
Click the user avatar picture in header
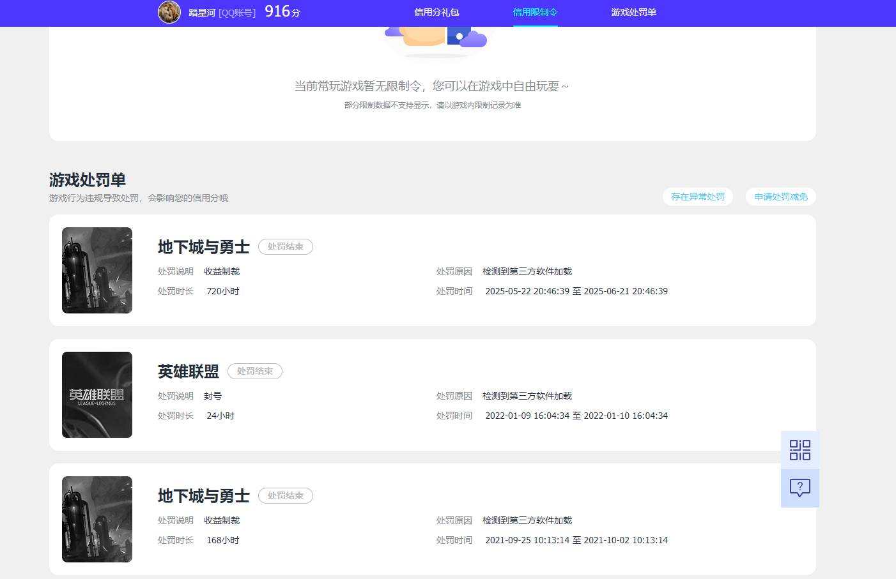tap(169, 12)
